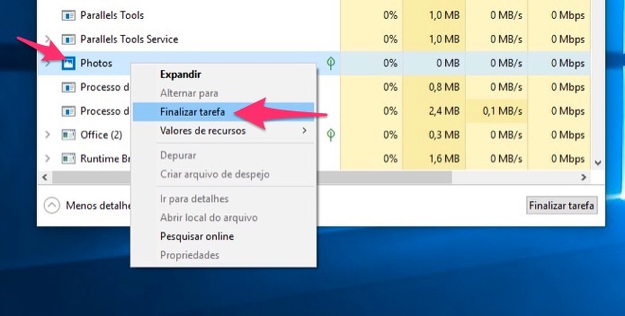Image resolution: width=625 pixels, height=316 pixels.
Task: Click the 0 Mbps network cell in Photos row
Action: (559, 63)
